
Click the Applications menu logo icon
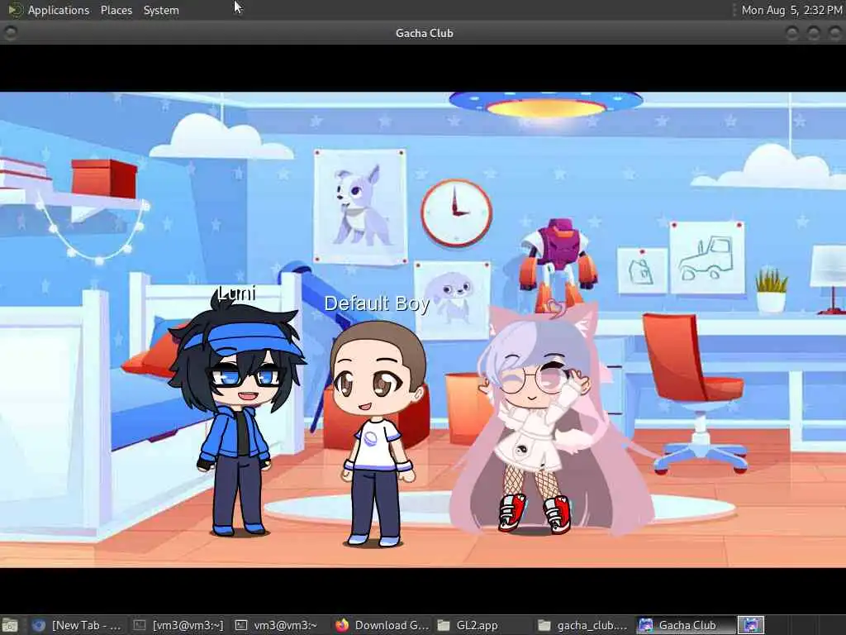15,10
